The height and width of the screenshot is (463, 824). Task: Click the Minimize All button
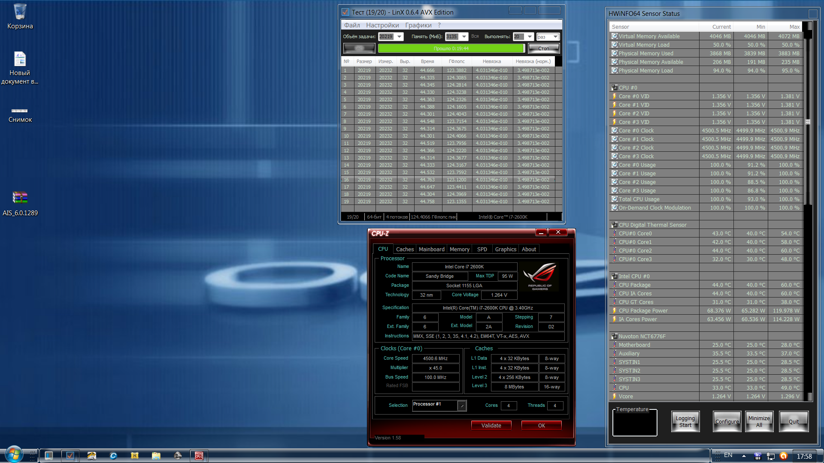point(759,421)
